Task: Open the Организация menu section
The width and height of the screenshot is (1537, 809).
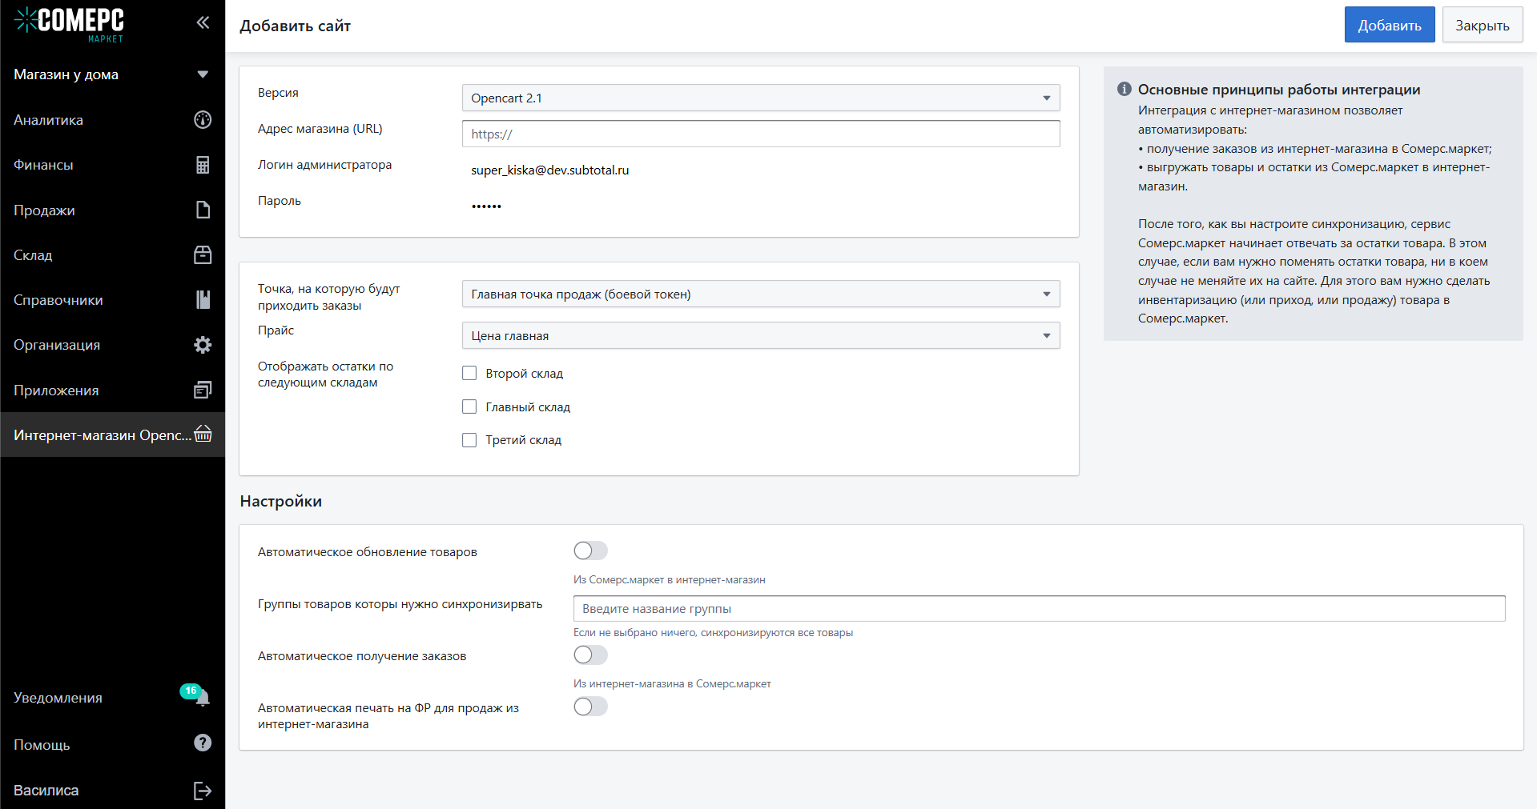Action: click(112, 345)
